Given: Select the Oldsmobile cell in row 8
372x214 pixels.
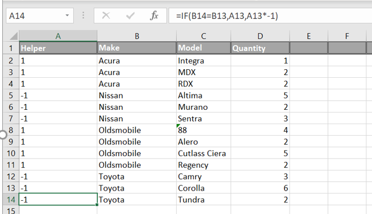Looking at the screenshot, I should [x=137, y=130].
